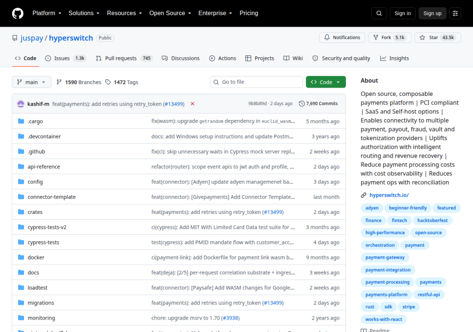Click the docker folder icon
The image size is (473, 332).
click(x=21, y=257)
